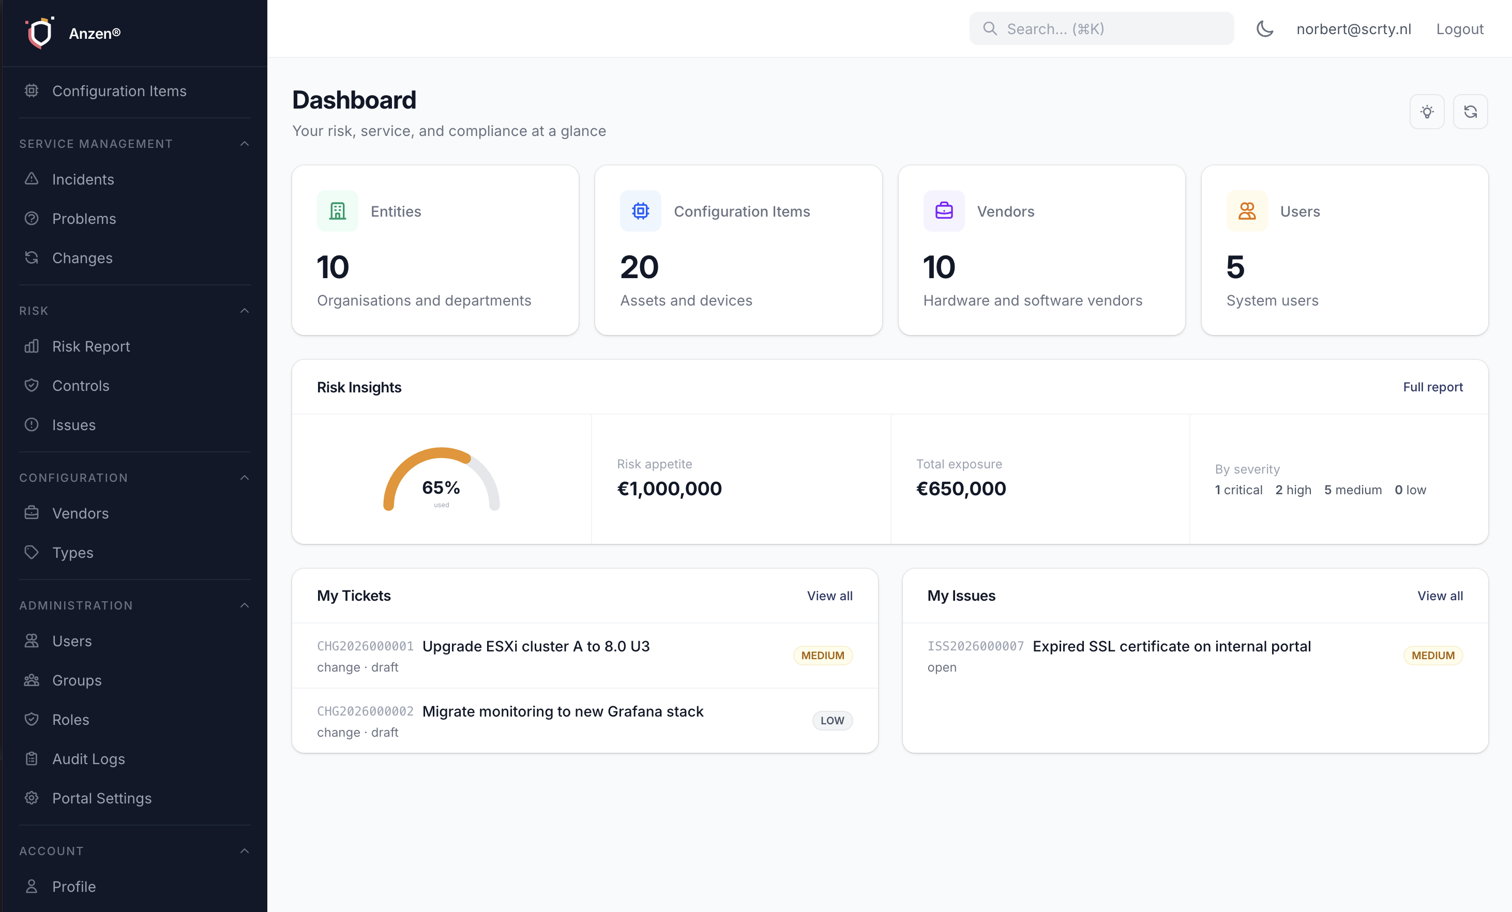Click the orange Users card icon
Viewport: 1512px width, 912px height.
1246,211
